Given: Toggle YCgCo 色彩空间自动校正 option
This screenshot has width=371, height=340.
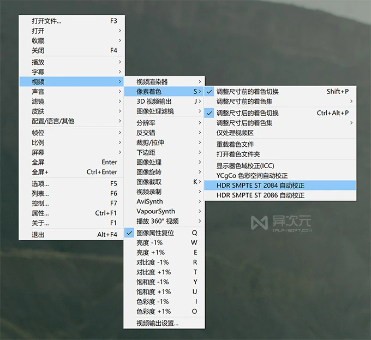Looking at the screenshot, I should click(280, 176).
